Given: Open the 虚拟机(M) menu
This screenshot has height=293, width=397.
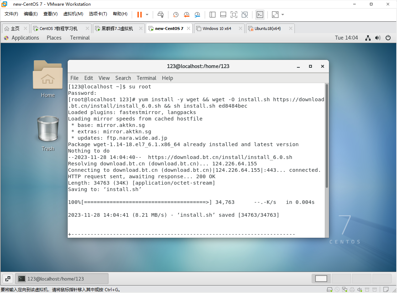Looking at the screenshot, I should [73, 14].
